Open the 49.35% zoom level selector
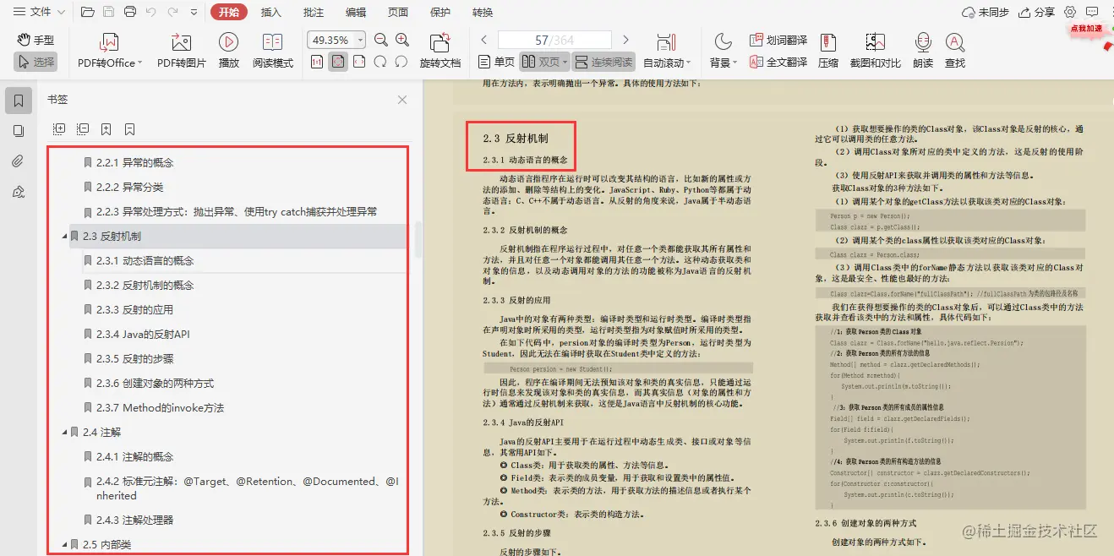This screenshot has height=556, width=1114. click(336, 39)
